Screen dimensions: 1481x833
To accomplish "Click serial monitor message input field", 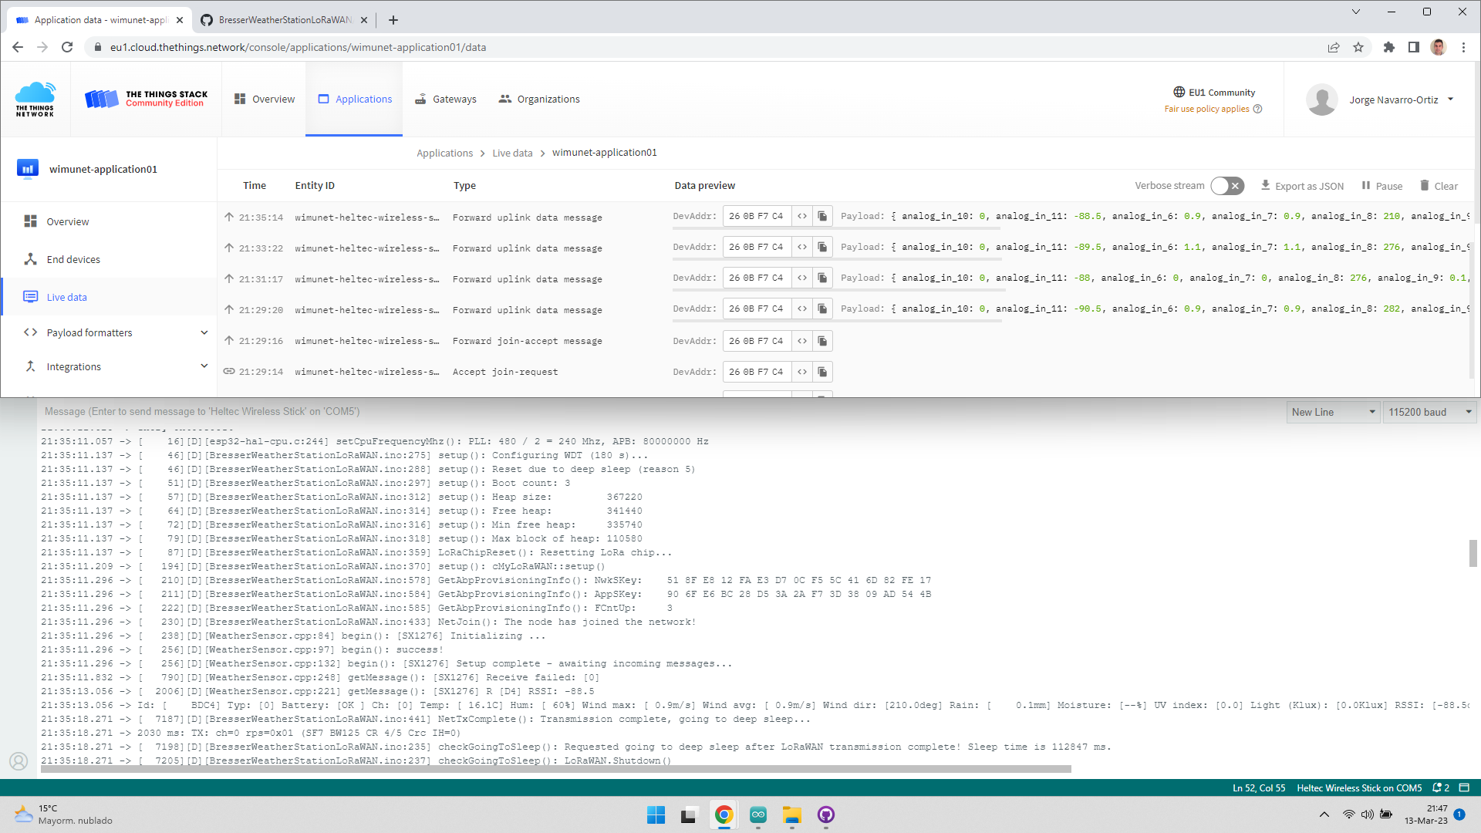I will 660,412.
